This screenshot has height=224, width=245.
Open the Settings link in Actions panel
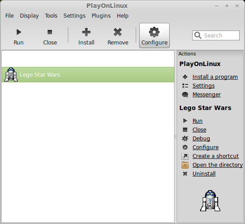click(204, 86)
